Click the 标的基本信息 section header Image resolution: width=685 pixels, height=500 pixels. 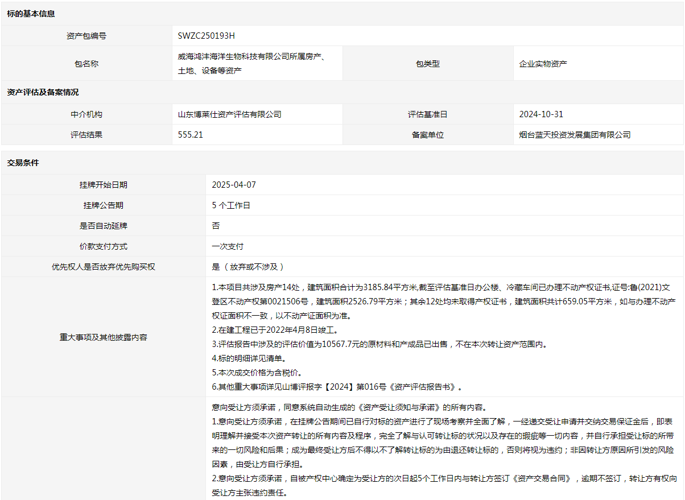coord(31,14)
